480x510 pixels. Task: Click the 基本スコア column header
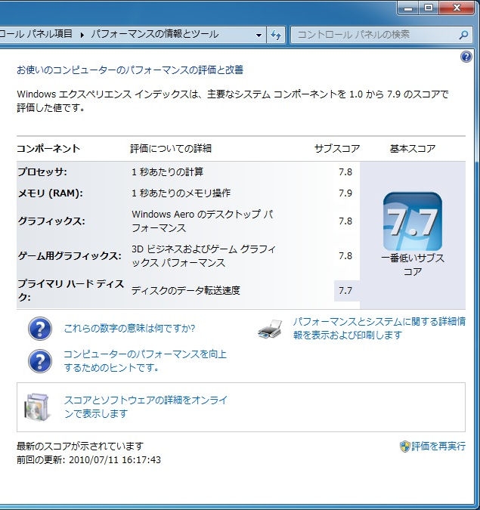click(413, 149)
